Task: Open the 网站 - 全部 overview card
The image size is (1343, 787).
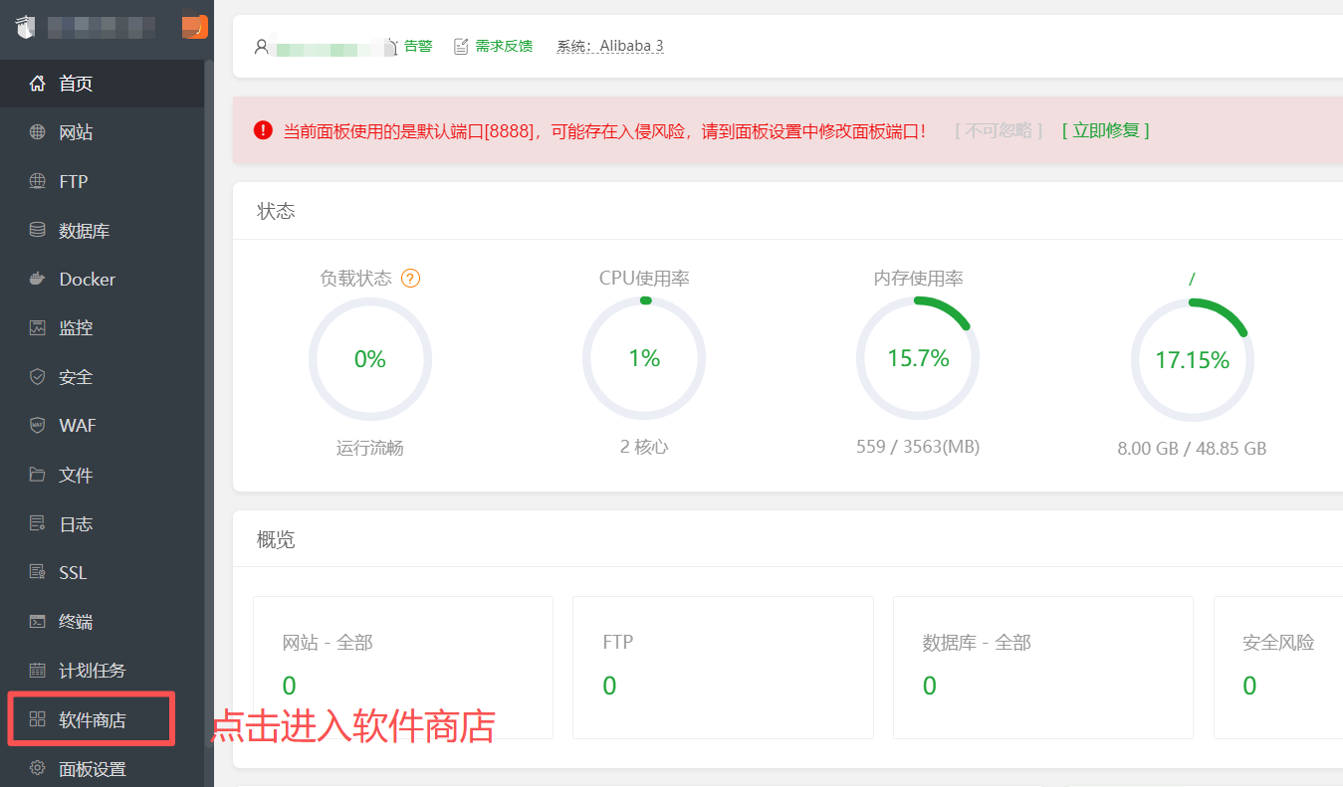Action: pyautogui.click(x=403, y=668)
